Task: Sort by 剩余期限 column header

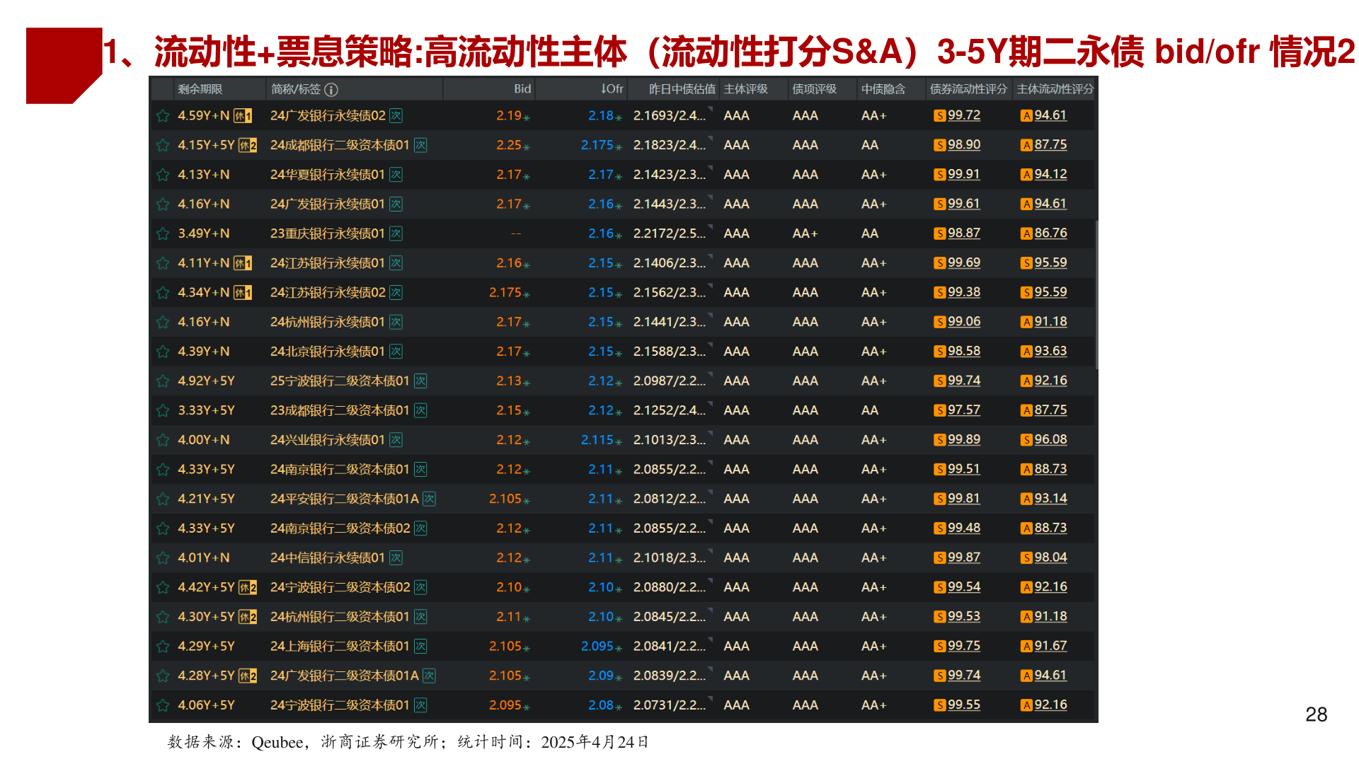Action: click(x=200, y=89)
